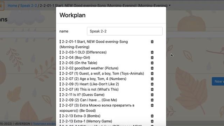
Task: Delete the 2-2-07 (3) Extra (Be Good) item
Action: pos(152,105)
